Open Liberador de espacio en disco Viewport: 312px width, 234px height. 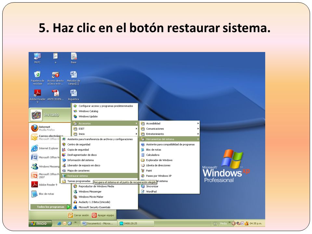click(99, 165)
